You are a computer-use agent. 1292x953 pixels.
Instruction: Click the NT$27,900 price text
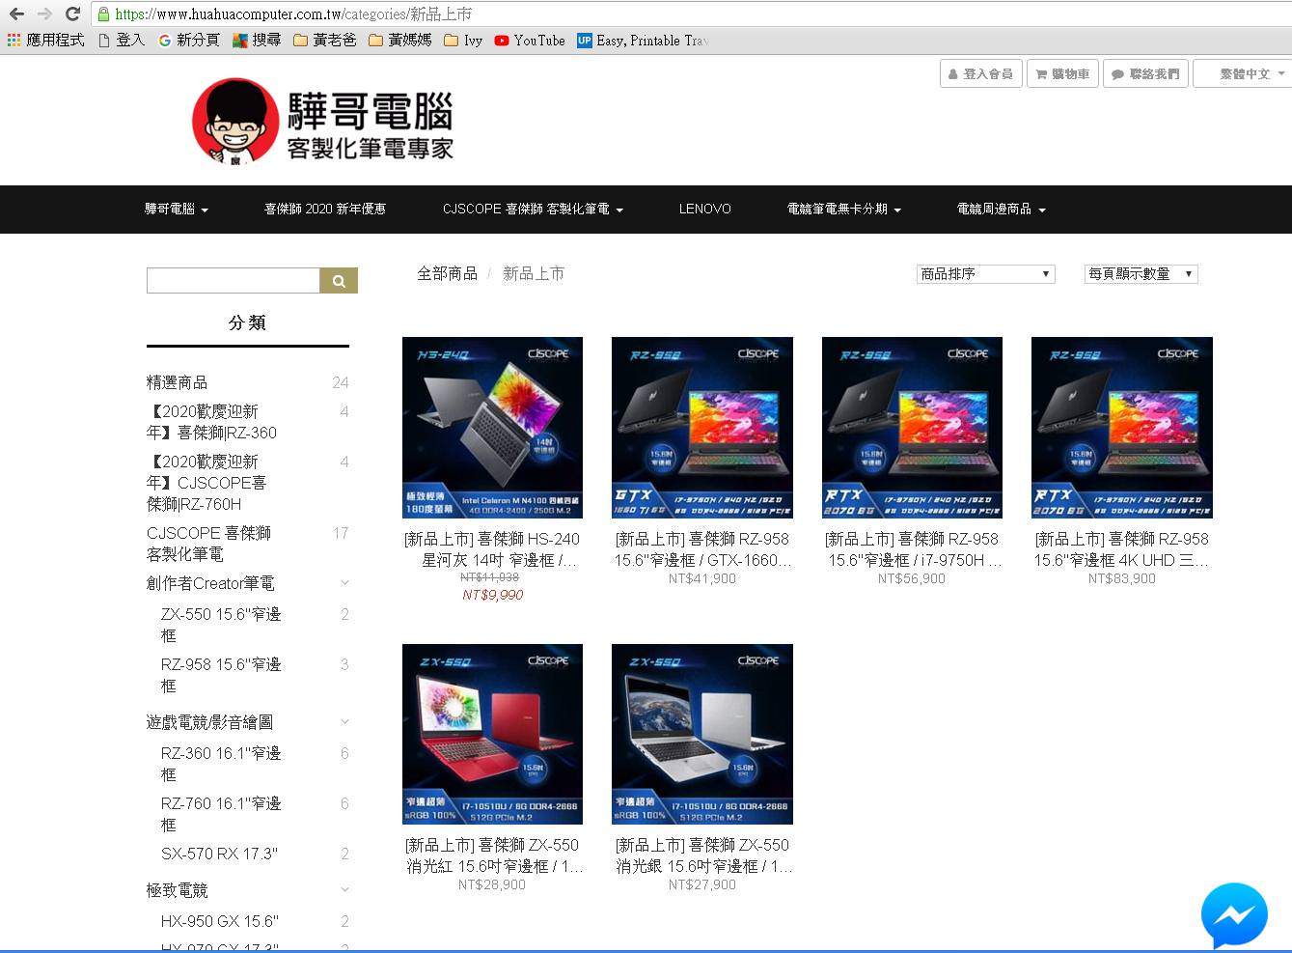point(702,884)
